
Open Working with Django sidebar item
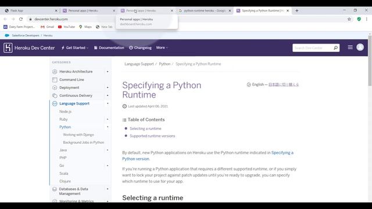click(x=78, y=135)
